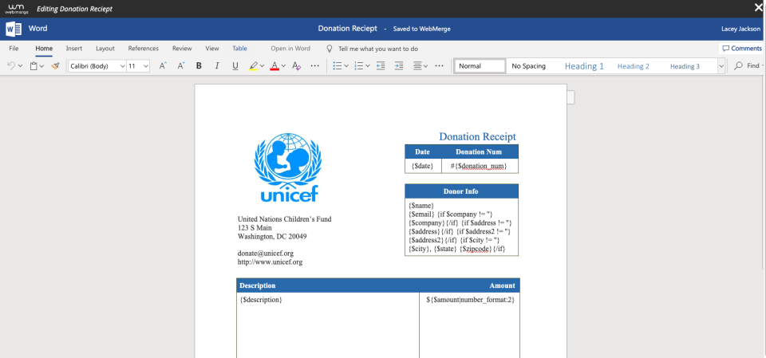Select the Format Painter brush
The image size is (766, 358).
(55, 65)
